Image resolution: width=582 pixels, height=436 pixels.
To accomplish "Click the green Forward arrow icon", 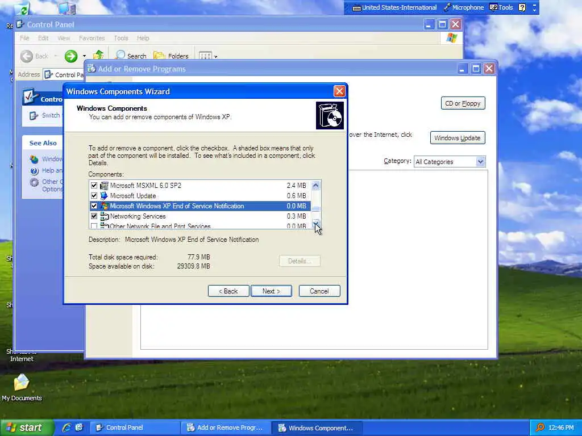I will coord(71,56).
